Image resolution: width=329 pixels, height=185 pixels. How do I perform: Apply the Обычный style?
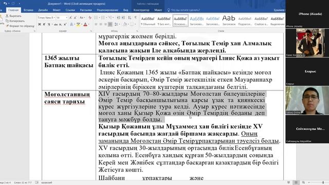pyautogui.click(x=148, y=21)
